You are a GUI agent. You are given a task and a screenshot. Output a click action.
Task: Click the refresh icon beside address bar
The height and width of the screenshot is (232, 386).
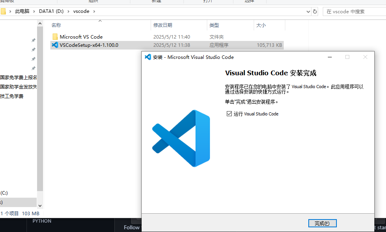[x=315, y=12]
